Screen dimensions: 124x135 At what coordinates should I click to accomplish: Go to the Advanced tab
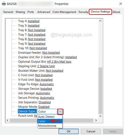44,12
